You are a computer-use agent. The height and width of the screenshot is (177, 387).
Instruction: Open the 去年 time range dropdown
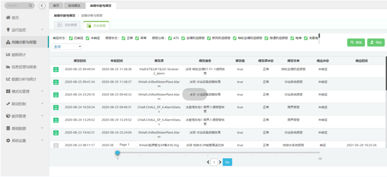tap(67, 47)
